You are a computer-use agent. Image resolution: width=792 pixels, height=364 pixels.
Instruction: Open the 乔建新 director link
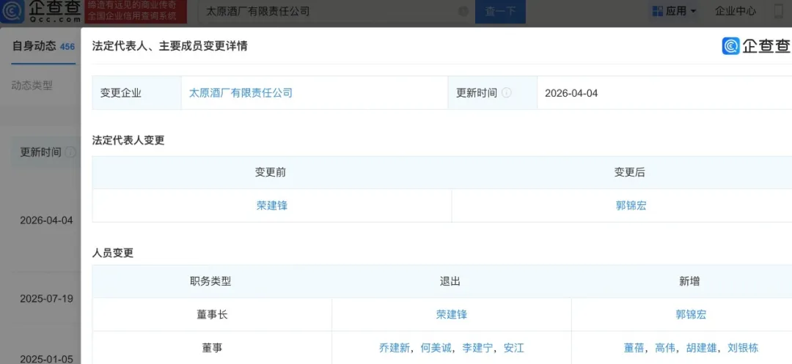[394, 348]
